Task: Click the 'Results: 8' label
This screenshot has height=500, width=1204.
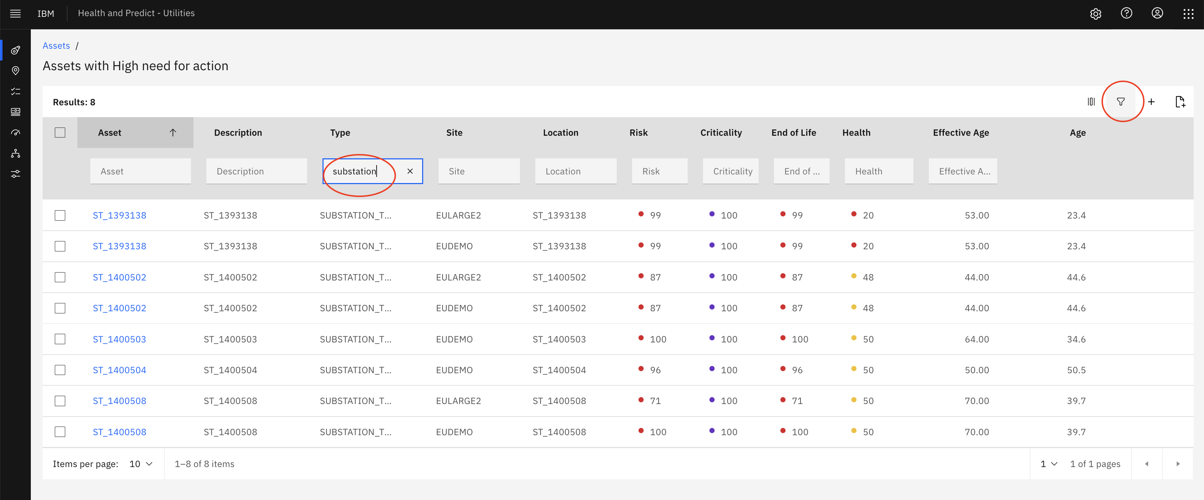Action: click(74, 102)
